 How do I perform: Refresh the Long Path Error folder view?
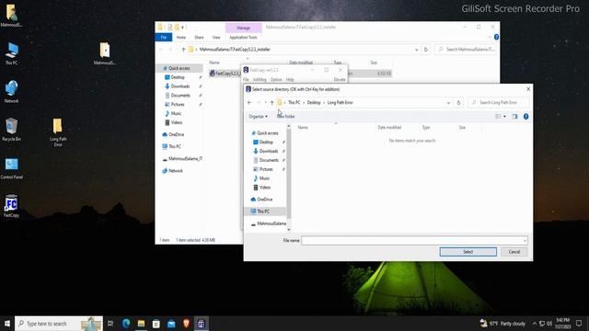pos(458,102)
